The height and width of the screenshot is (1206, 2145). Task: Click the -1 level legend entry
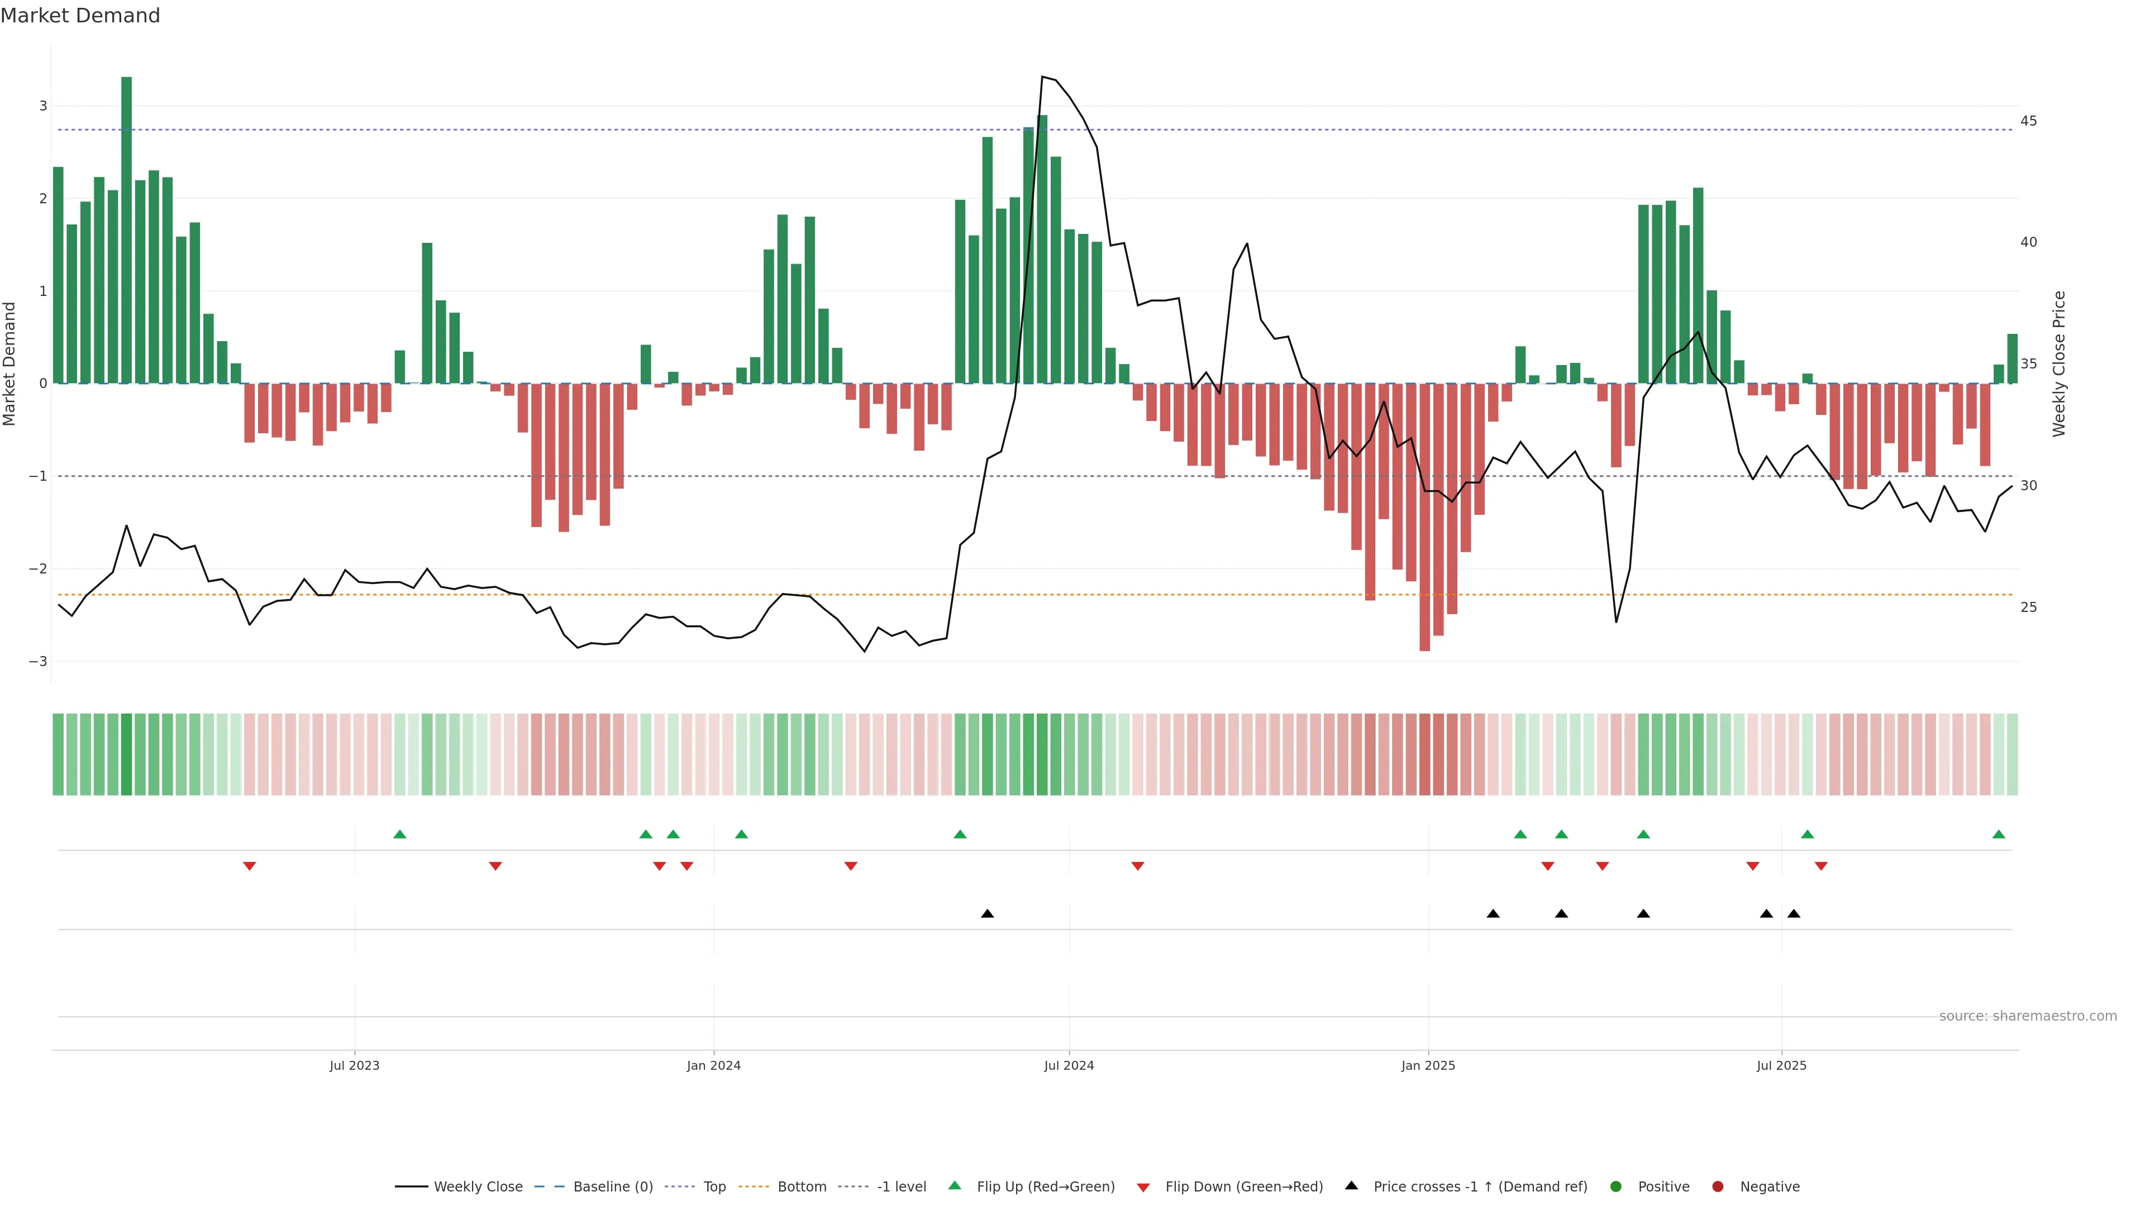[901, 1187]
